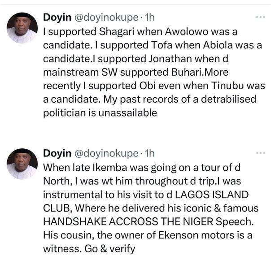
Task: Click @doyinokupe handle on the second tweet
Action: [x=106, y=153]
